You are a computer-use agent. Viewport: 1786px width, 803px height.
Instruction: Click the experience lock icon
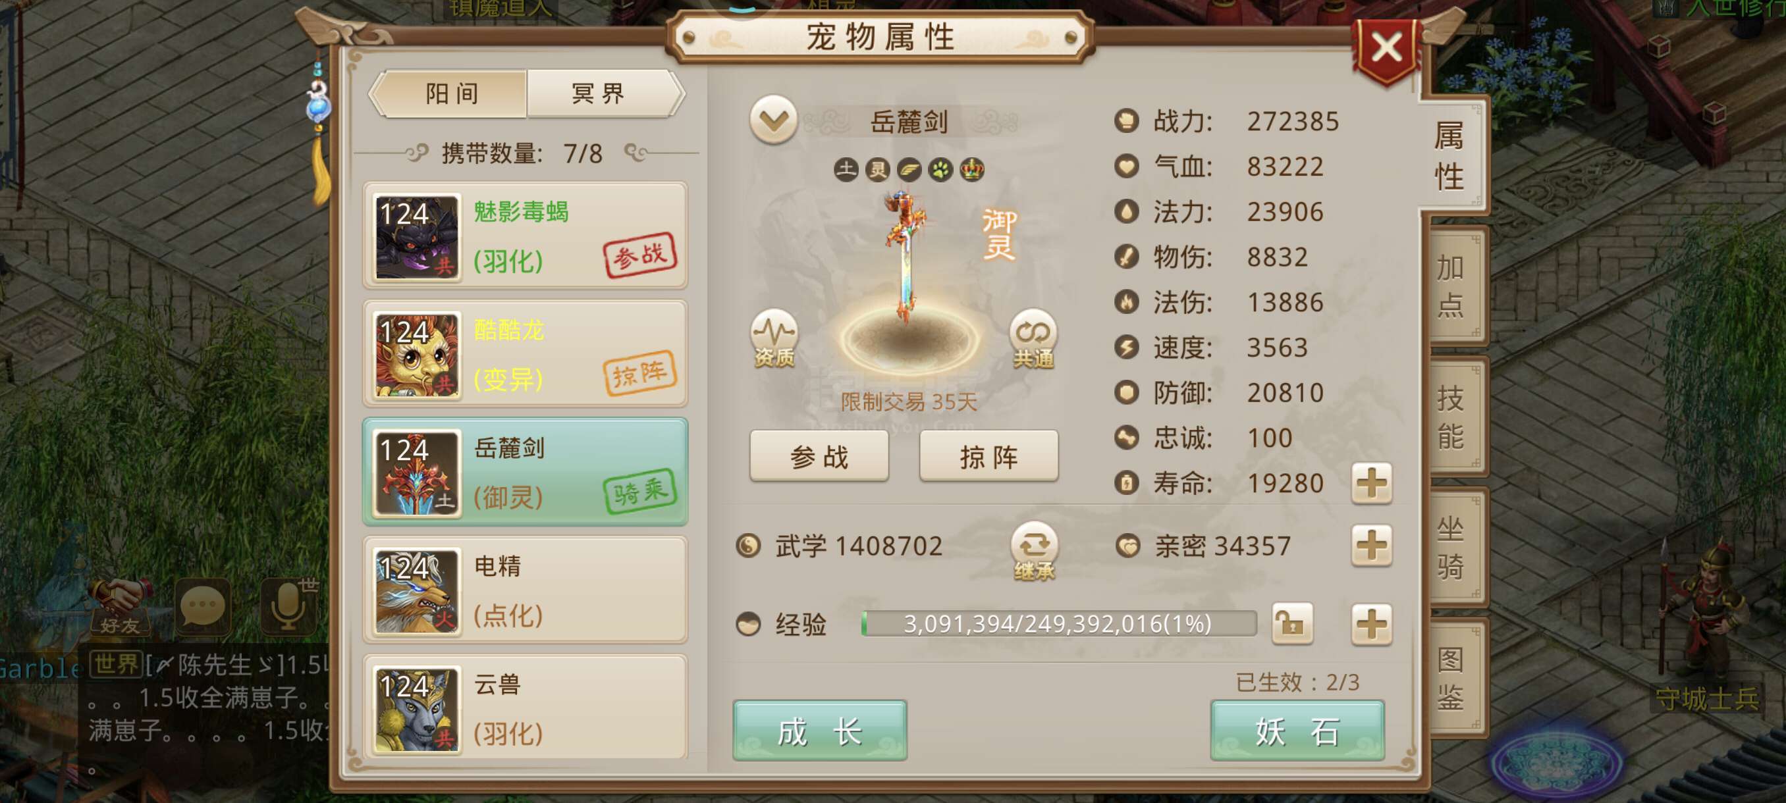coord(1291,623)
